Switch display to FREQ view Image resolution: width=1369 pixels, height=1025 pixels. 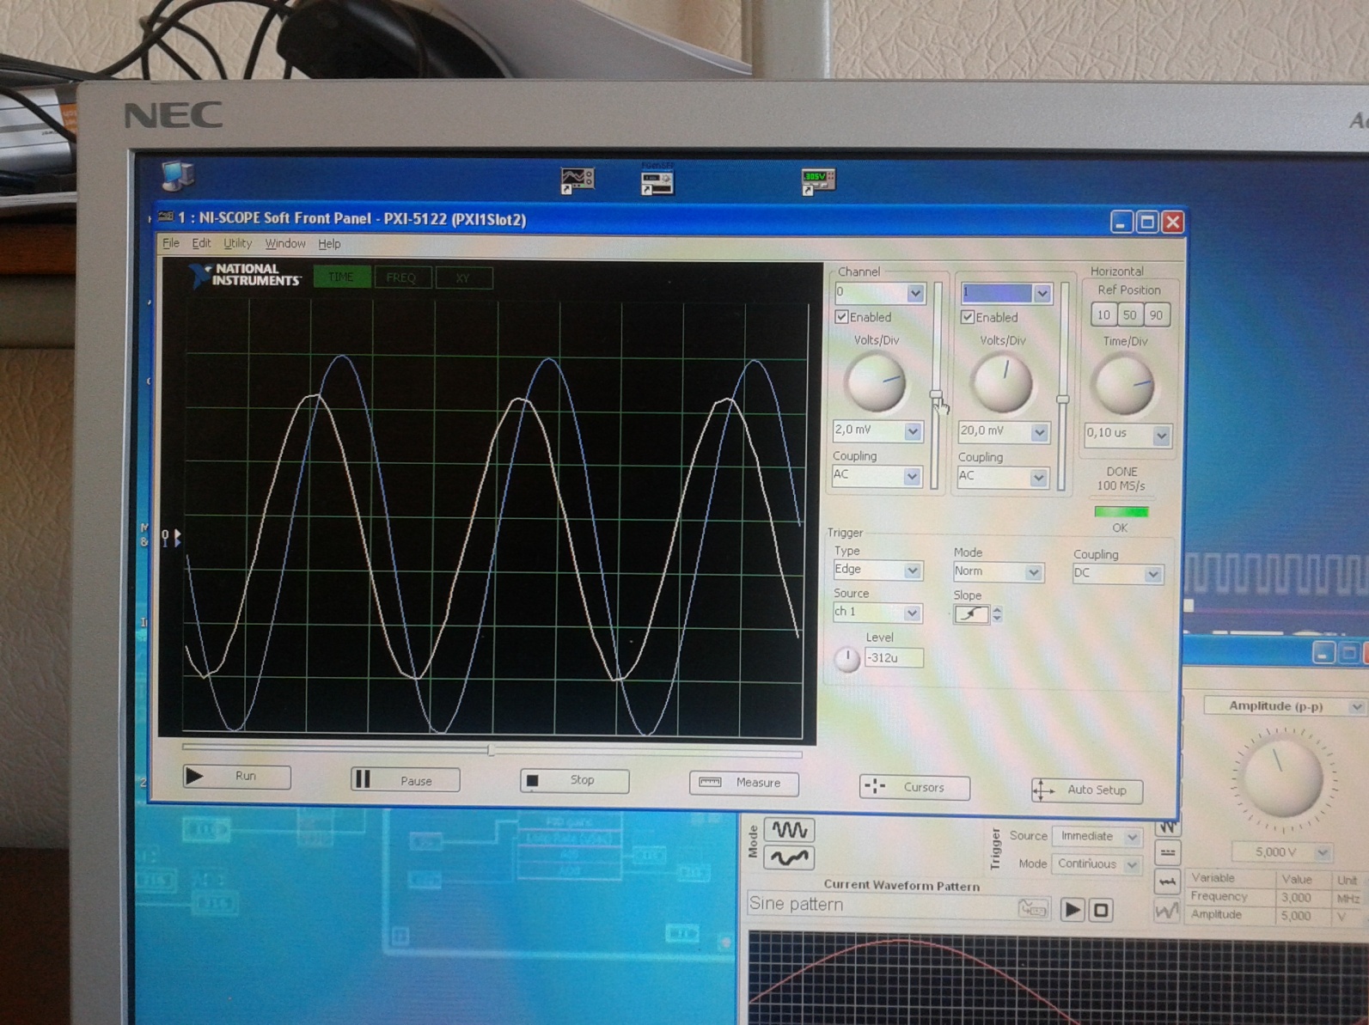(x=401, y=278)
